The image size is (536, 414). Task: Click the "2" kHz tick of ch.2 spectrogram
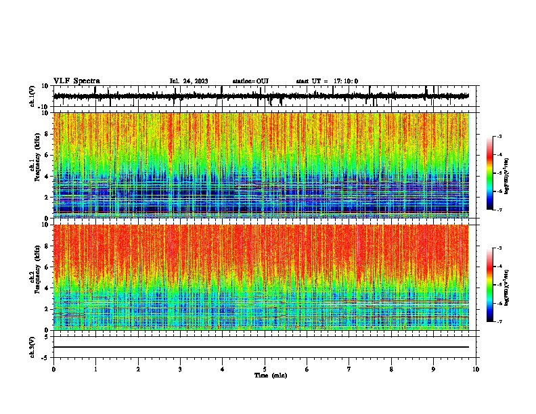click(47, 309)
